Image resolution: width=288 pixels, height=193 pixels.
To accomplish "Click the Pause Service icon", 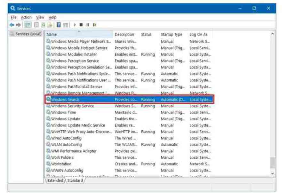I will click(88, 25).
